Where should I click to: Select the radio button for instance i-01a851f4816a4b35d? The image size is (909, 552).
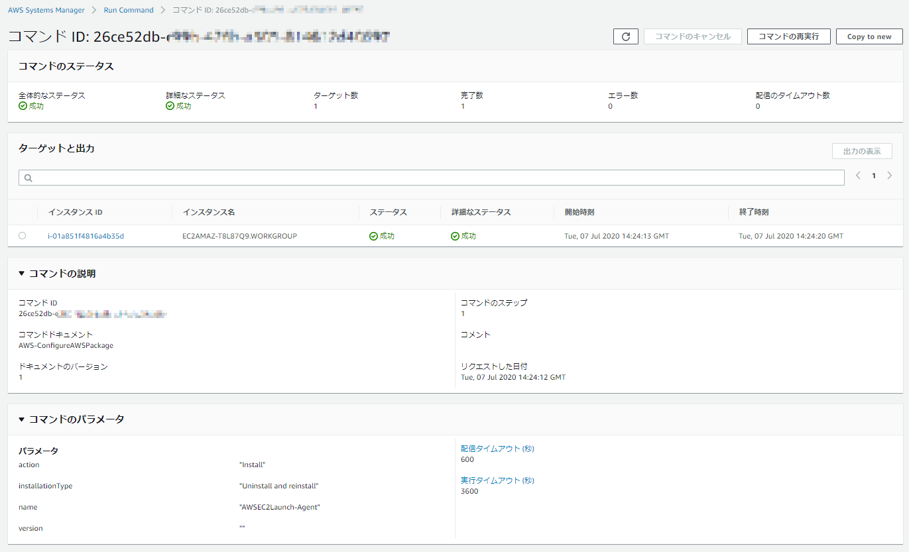pos(22,235)
